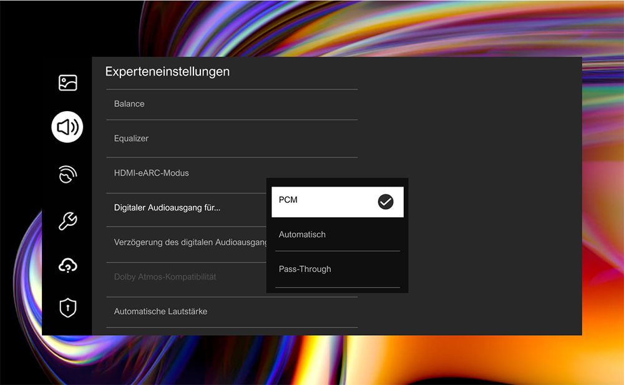Open the General wrench icon in sidebar
This screenshot has width=624, height=385.
tap(67, 221)
